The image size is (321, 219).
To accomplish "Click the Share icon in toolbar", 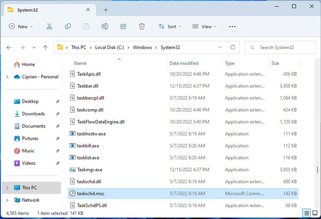I will click(123, 26).
